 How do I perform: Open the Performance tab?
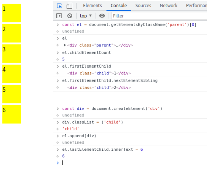[x=196, y=6]
